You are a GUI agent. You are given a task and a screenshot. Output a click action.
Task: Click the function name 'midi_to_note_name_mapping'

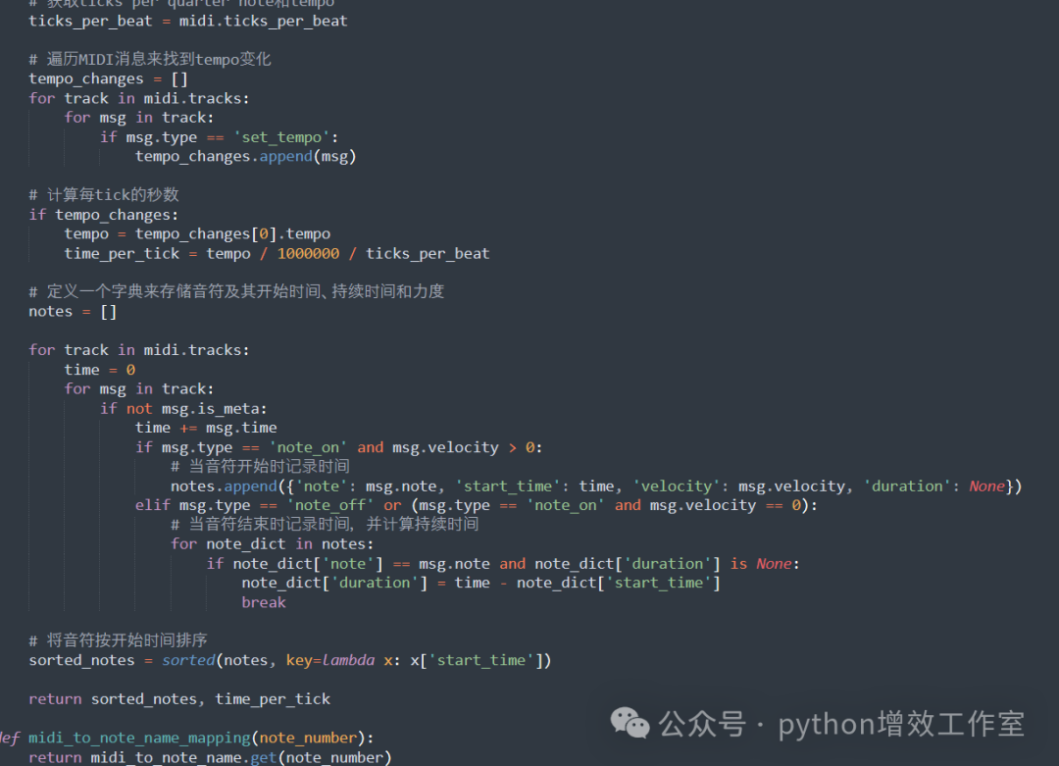click(139, 738)
